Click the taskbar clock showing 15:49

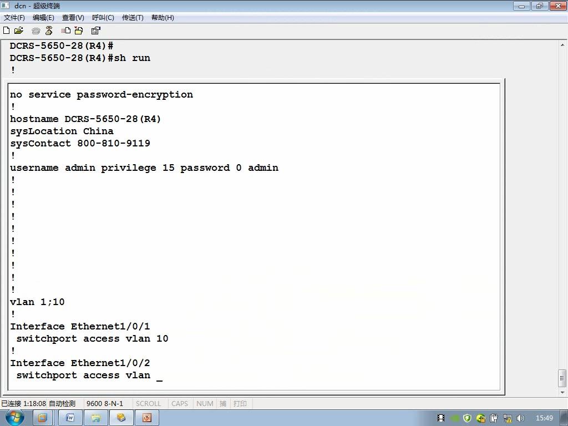click(x=544, y=418)
